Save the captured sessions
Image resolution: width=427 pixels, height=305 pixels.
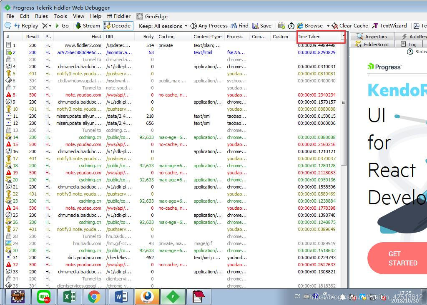coord(262,25)
